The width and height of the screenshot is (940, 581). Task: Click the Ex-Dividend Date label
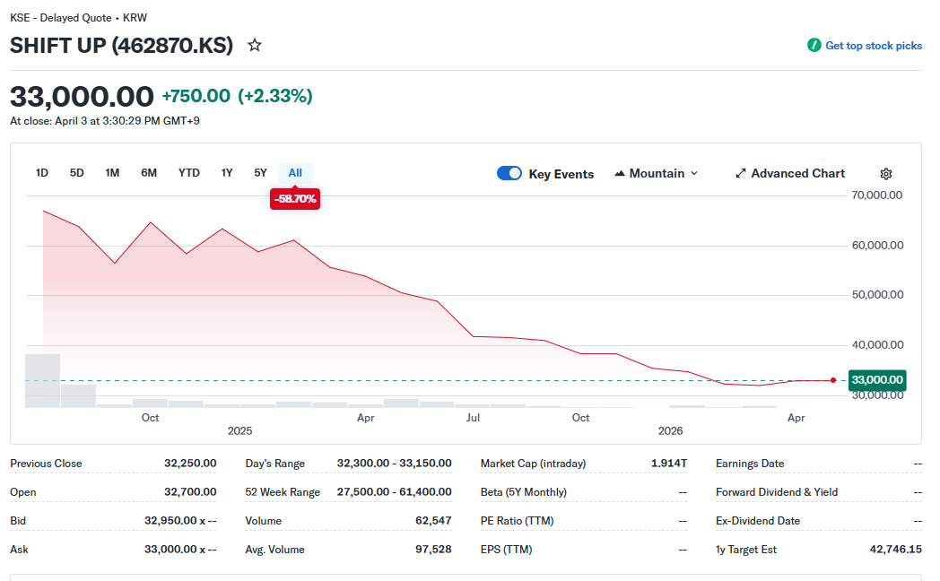[x=758, y=521]
